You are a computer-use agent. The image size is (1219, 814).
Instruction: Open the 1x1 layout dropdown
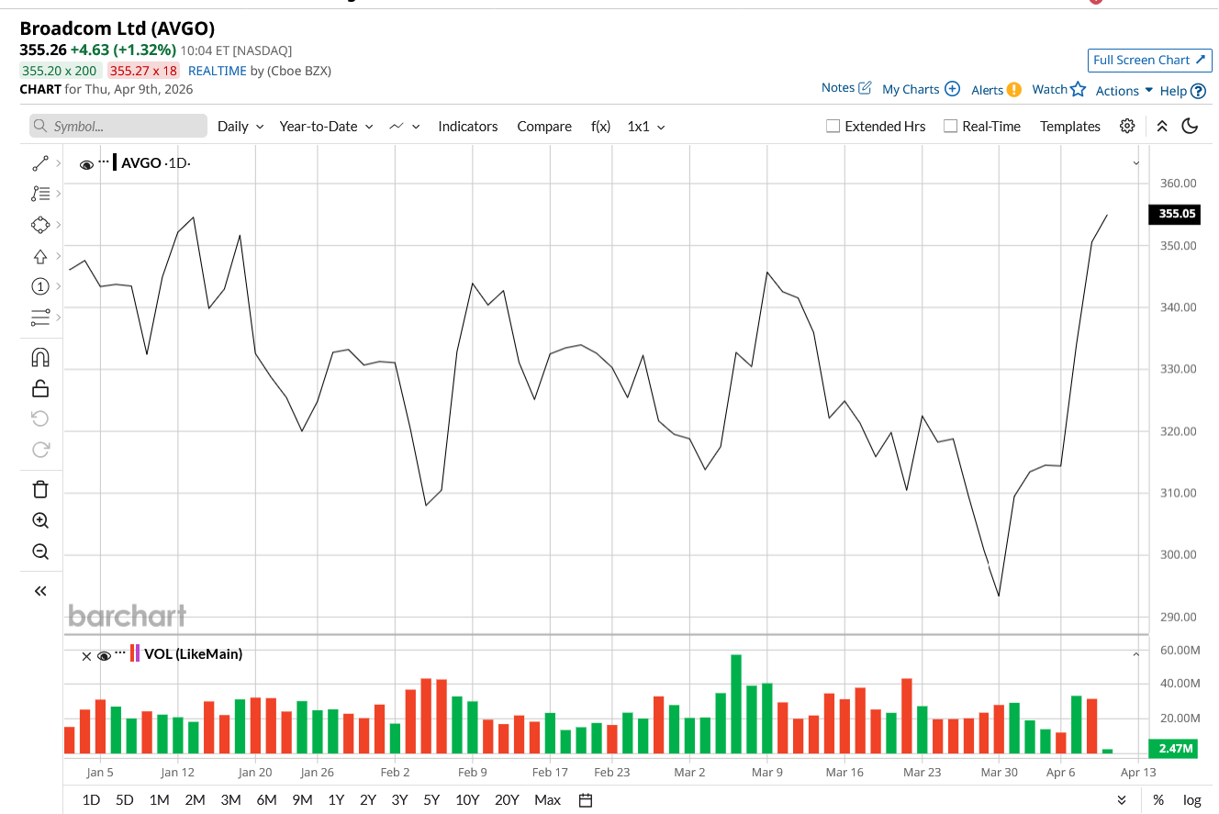646,127
